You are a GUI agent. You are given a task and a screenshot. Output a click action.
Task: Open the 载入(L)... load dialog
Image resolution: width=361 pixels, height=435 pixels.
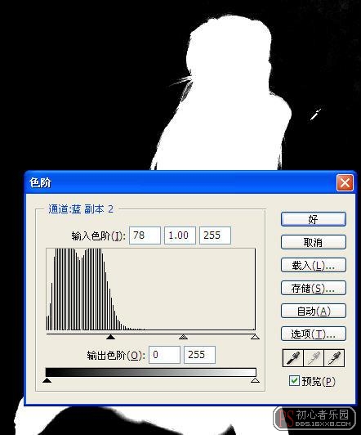314,265
